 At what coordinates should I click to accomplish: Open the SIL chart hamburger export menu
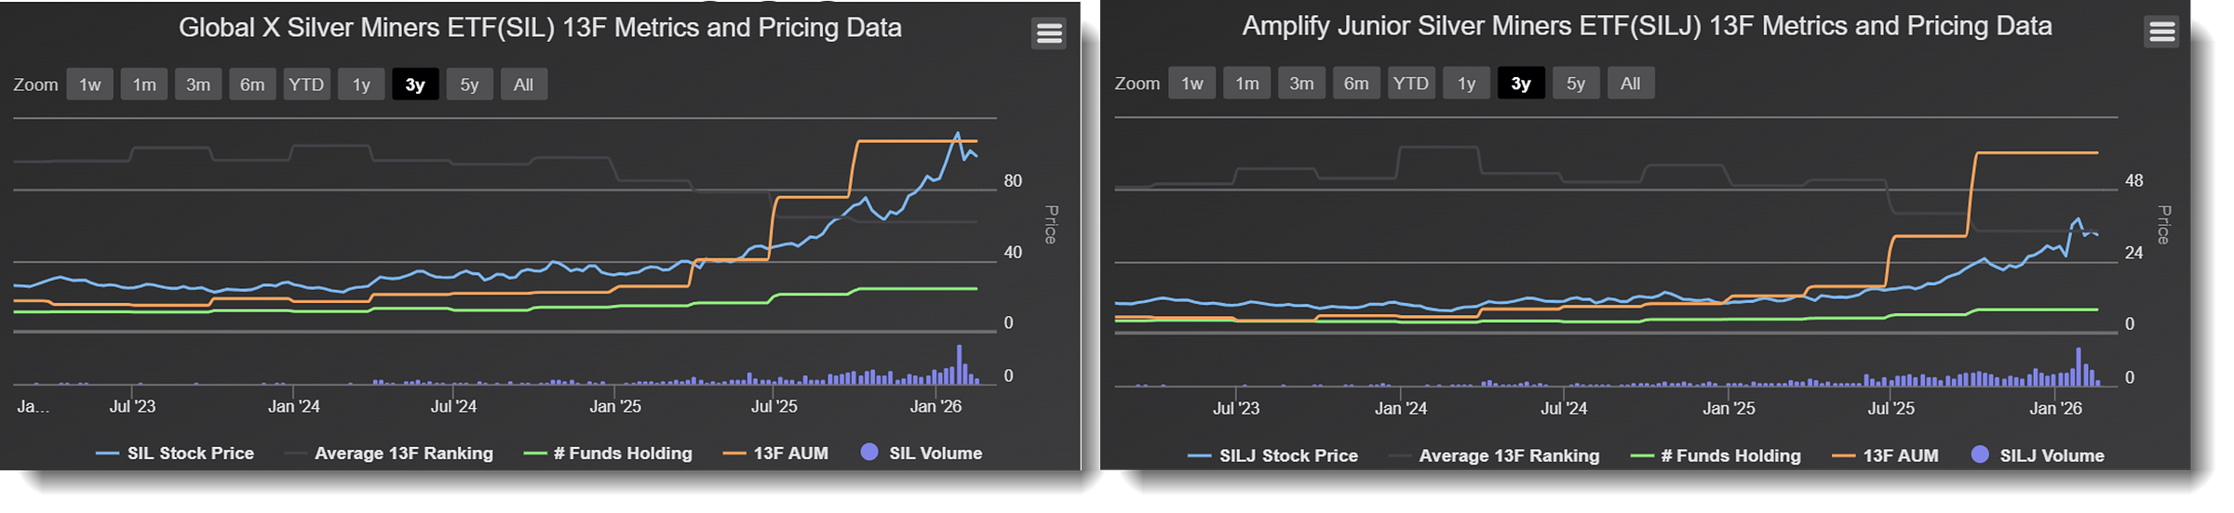[1049, 33]
